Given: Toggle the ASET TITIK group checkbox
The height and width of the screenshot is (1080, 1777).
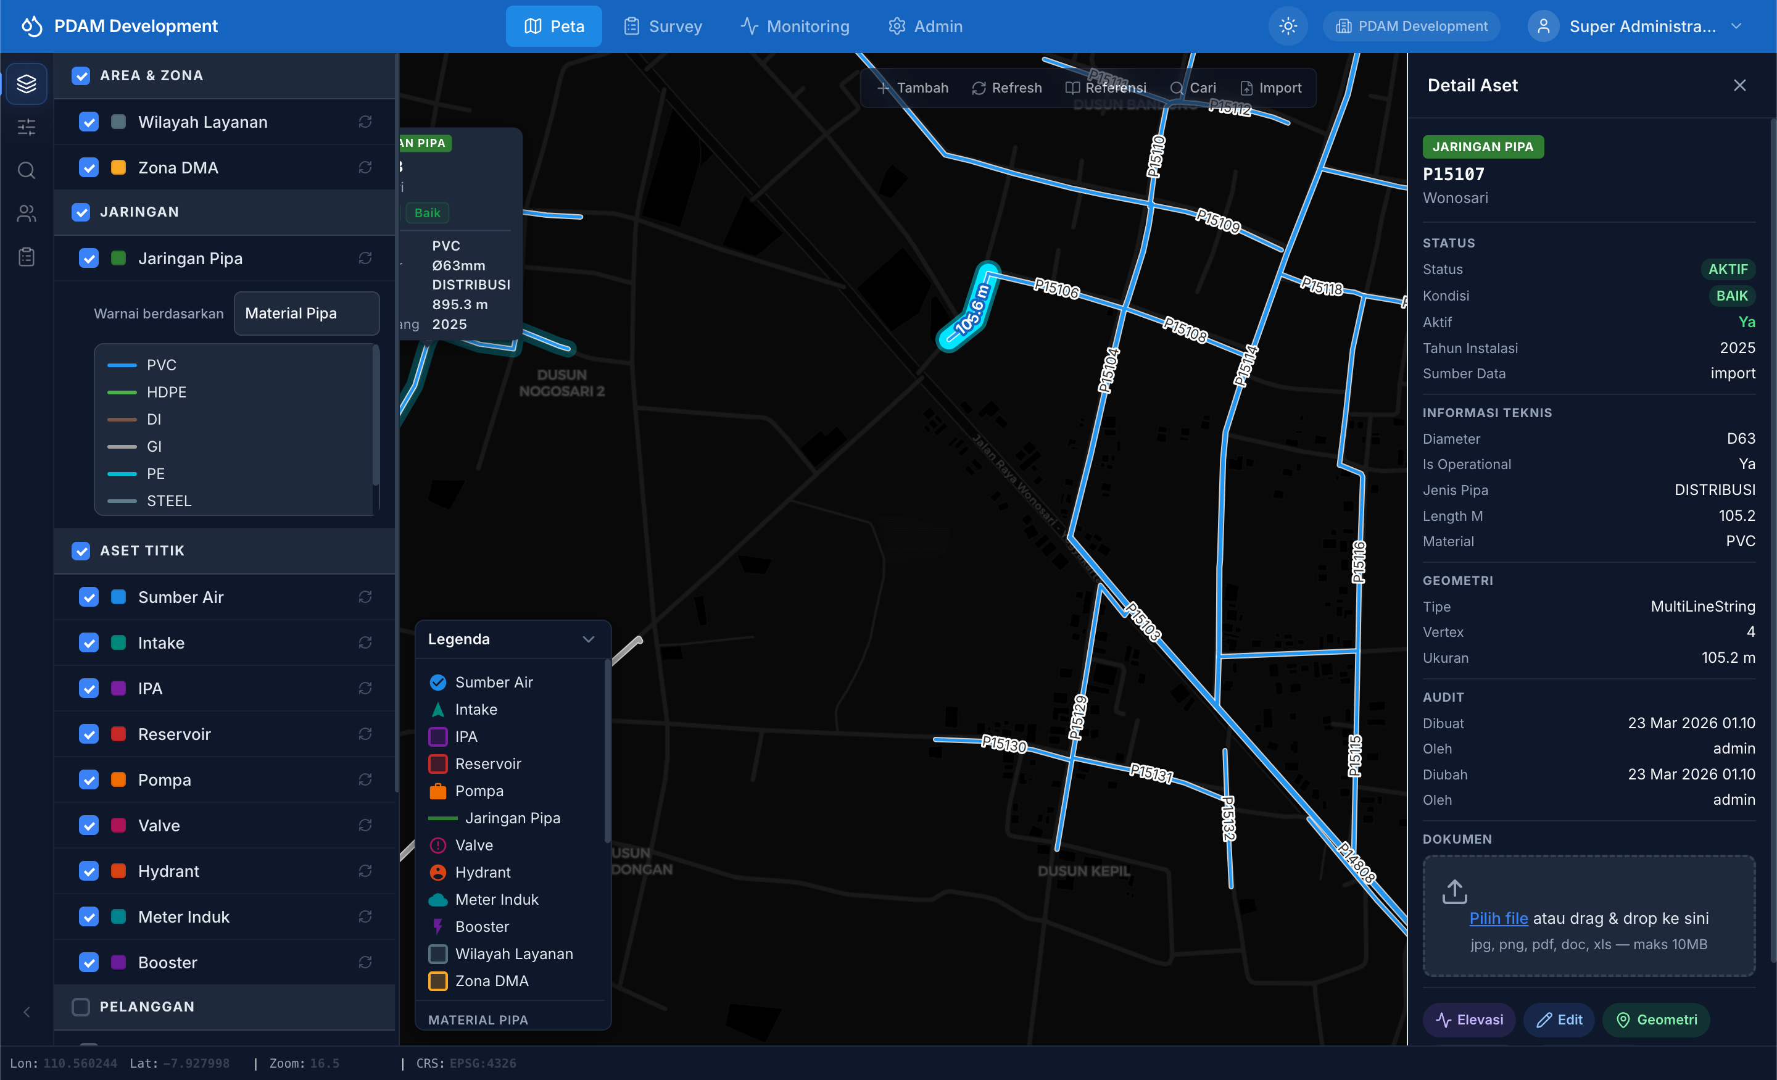Looking at the screenshot, I should pos(81,550).
